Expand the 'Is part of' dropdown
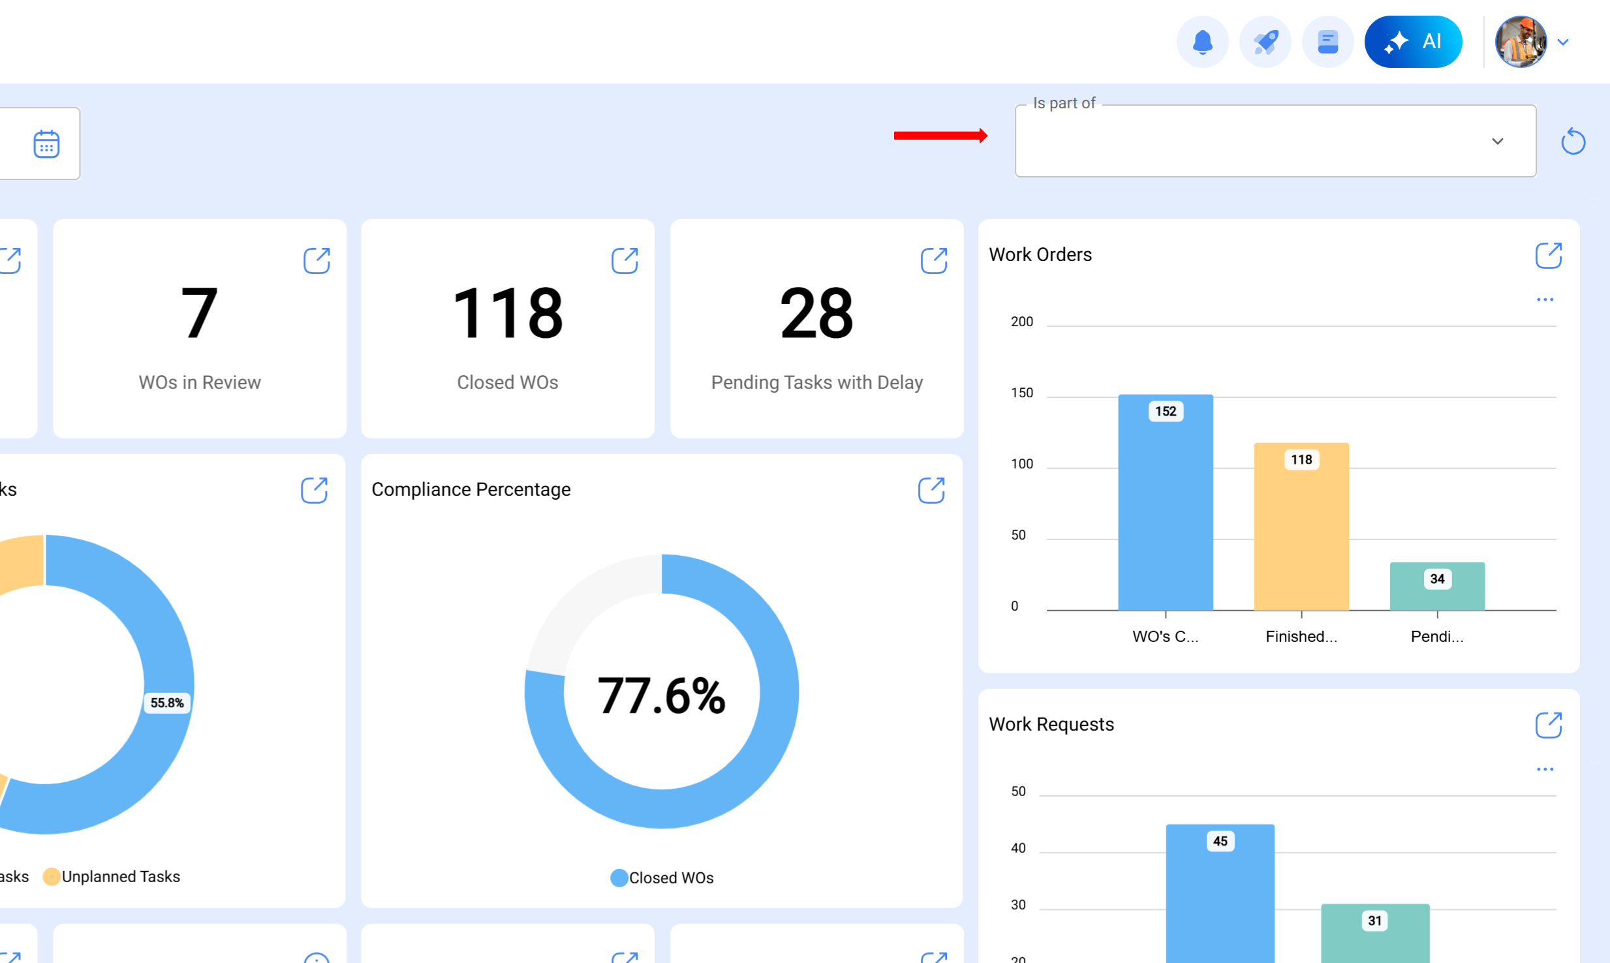1610x963 pixels. pyautogui.click(x=1260, y=141)
